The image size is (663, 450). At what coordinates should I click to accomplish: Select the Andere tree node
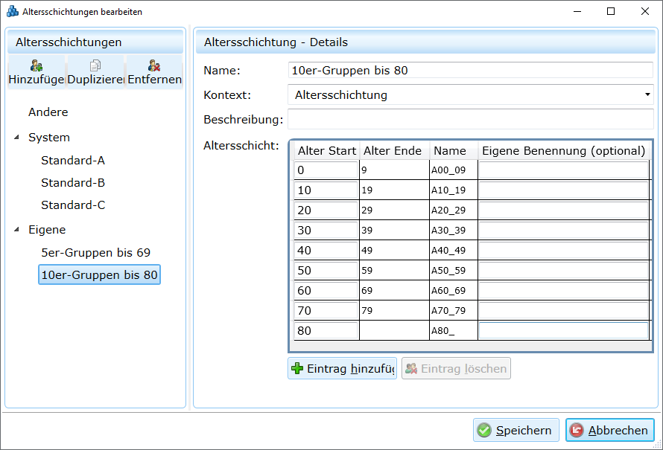coord(48,112)
